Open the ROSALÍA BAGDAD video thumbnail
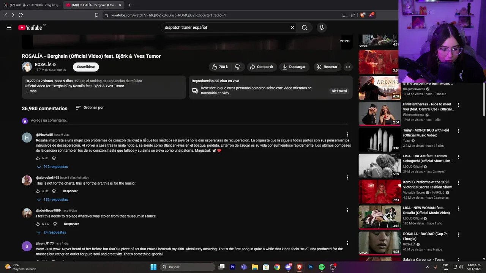Viewport: 486px width, 273px height. (380, 243)
